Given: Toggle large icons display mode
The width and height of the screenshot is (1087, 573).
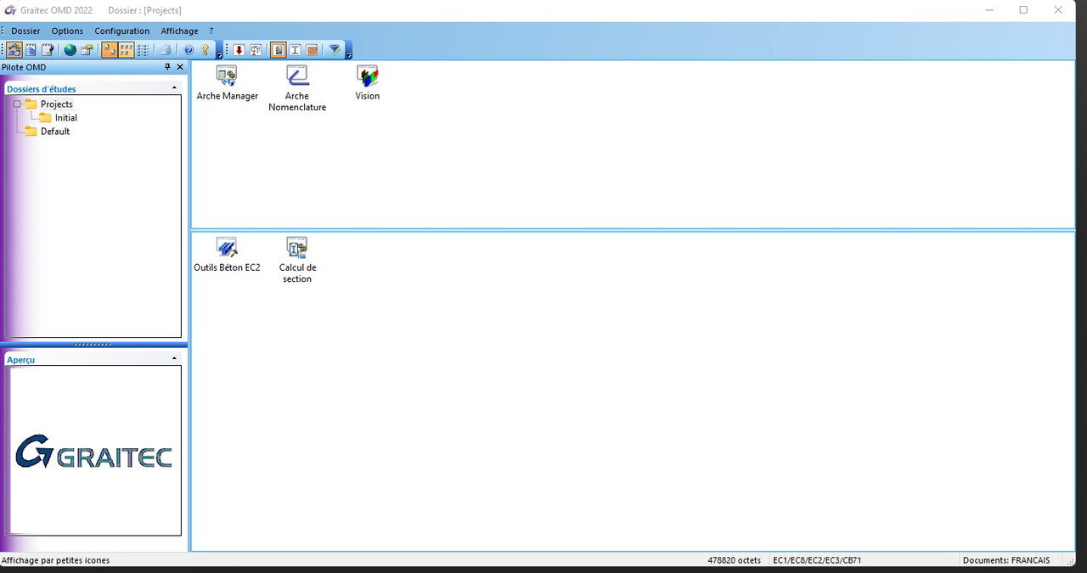Looking at the screenshot, I should (x=110, y=50).
